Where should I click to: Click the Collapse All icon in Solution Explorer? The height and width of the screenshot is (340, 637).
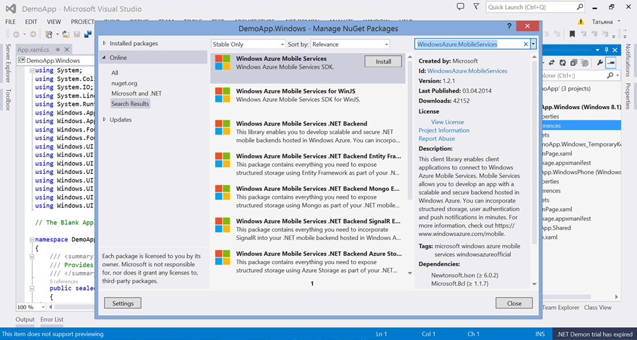pos(574,63)
